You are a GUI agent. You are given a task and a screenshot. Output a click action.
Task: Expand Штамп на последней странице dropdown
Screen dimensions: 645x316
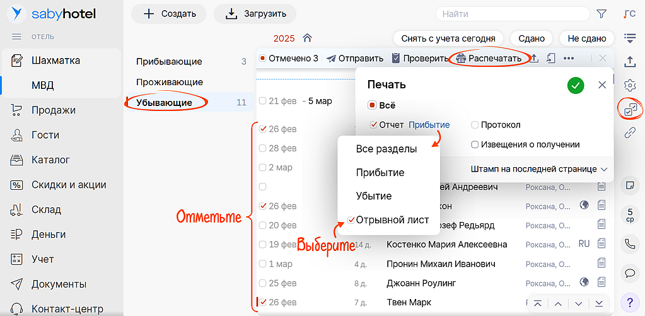(x=538, y=169)
